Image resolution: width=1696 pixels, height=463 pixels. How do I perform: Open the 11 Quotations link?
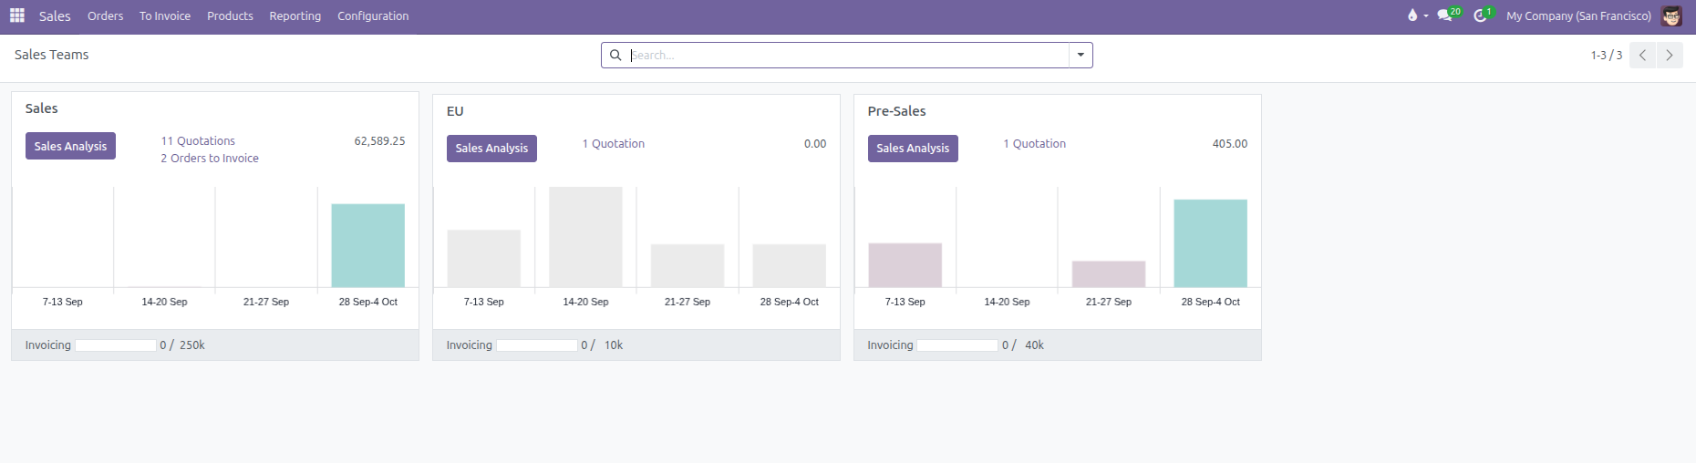tap(198, 141)
